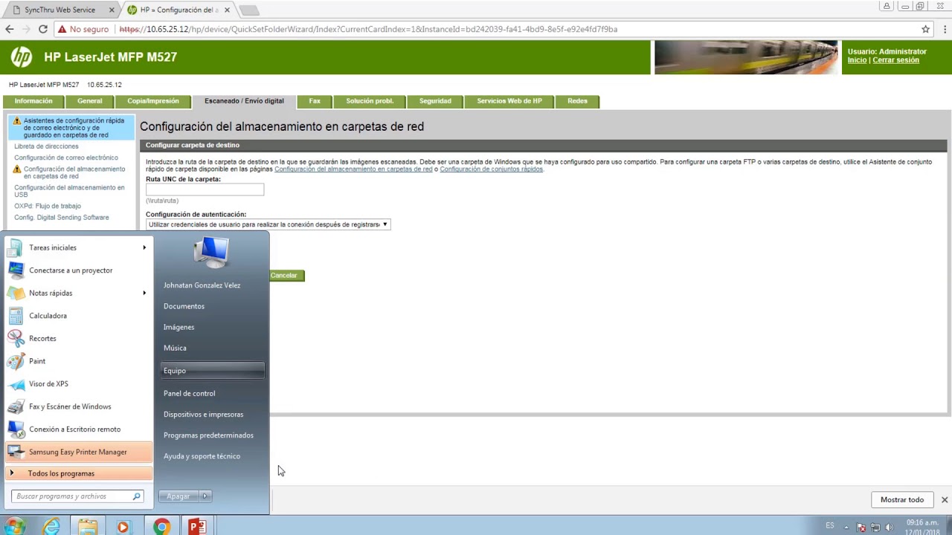Open File Explorer from the taskbar
The height and width of the screenshot is (535, 952).
tap(87, 527)
